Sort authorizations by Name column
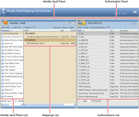139x117 pixels. pyautogui.click(x=80, y=30)
